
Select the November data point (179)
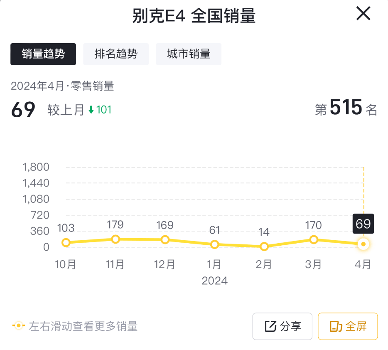(x=115, y=239)
